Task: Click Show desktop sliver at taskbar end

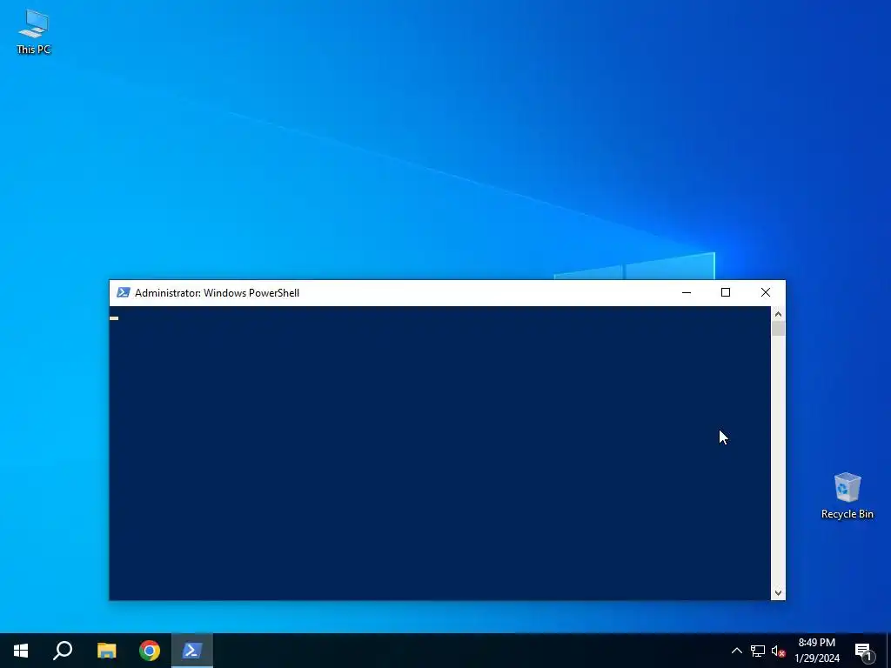Action: pyautogui.click(x=888, y=651)
